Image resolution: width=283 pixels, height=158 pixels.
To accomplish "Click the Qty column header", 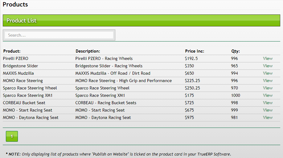I will point(236,51).
